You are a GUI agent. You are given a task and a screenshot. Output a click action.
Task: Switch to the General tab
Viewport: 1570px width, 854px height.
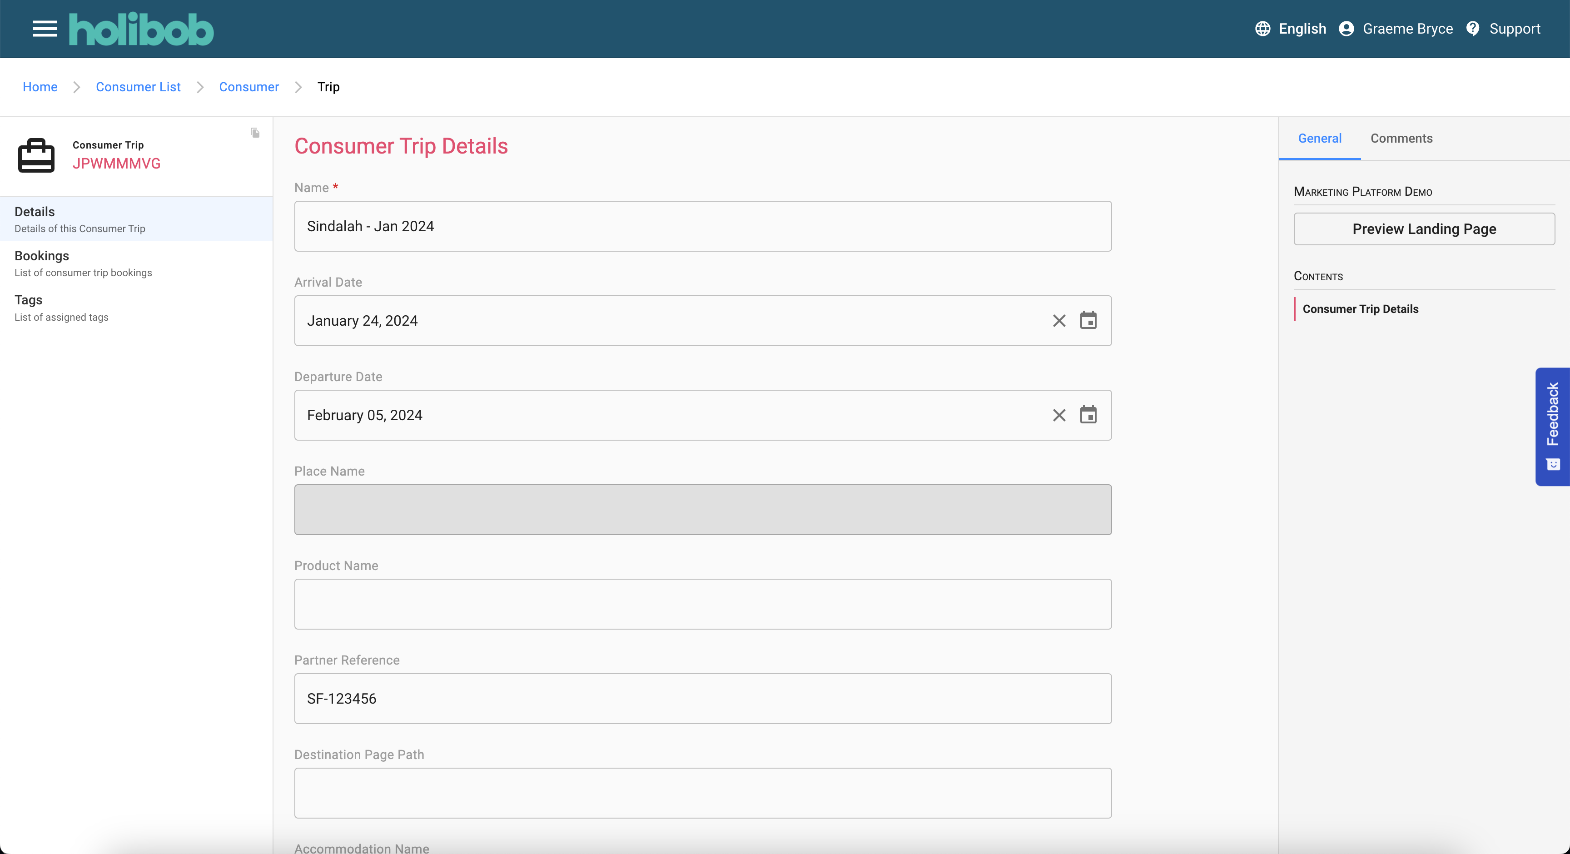(1320, 139)
